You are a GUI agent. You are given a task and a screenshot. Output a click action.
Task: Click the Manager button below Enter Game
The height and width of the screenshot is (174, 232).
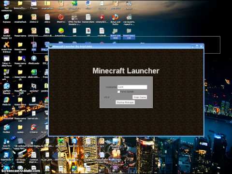125,102
